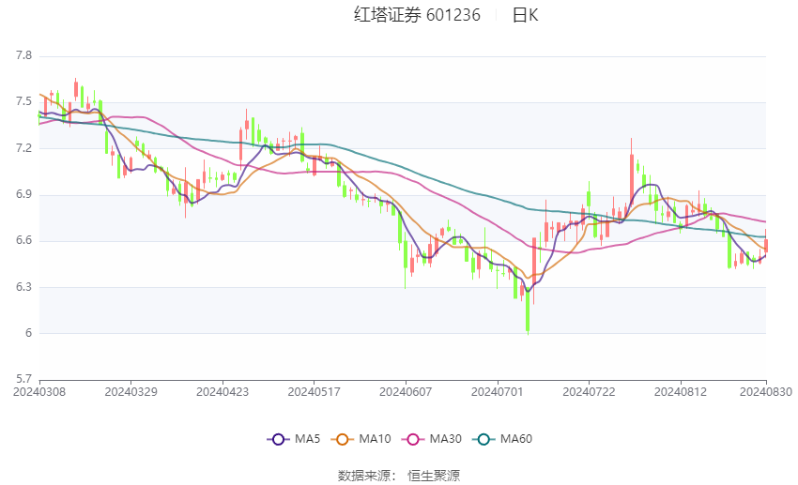Hide the MA60 series via its label

click(517, 438)
